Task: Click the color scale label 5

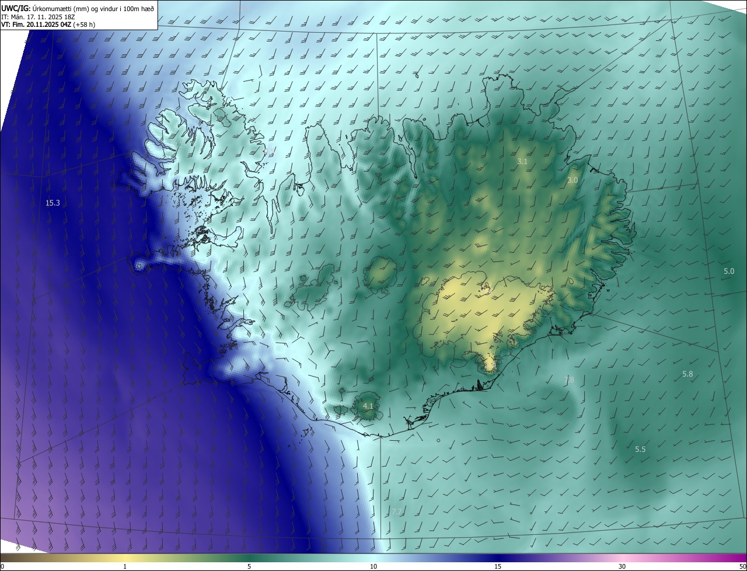Action: pos(249,566)
